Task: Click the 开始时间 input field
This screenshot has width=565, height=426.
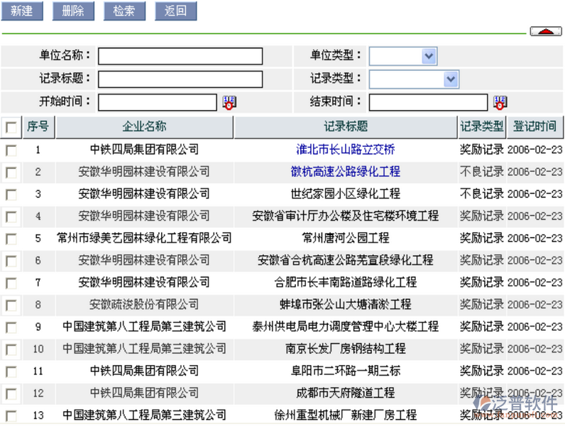Action: (x=157, y=102)
